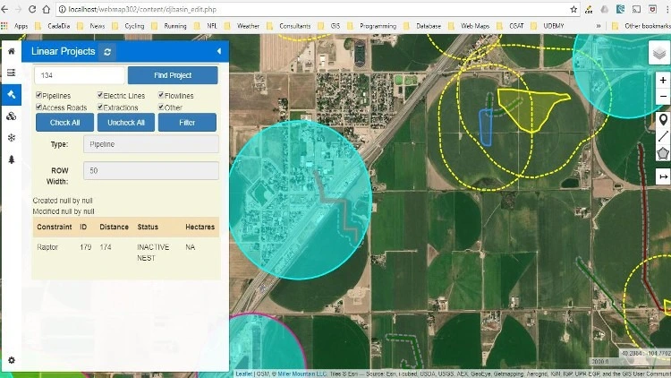Refresh the Linear Projects panel

(x=107, y=52)
